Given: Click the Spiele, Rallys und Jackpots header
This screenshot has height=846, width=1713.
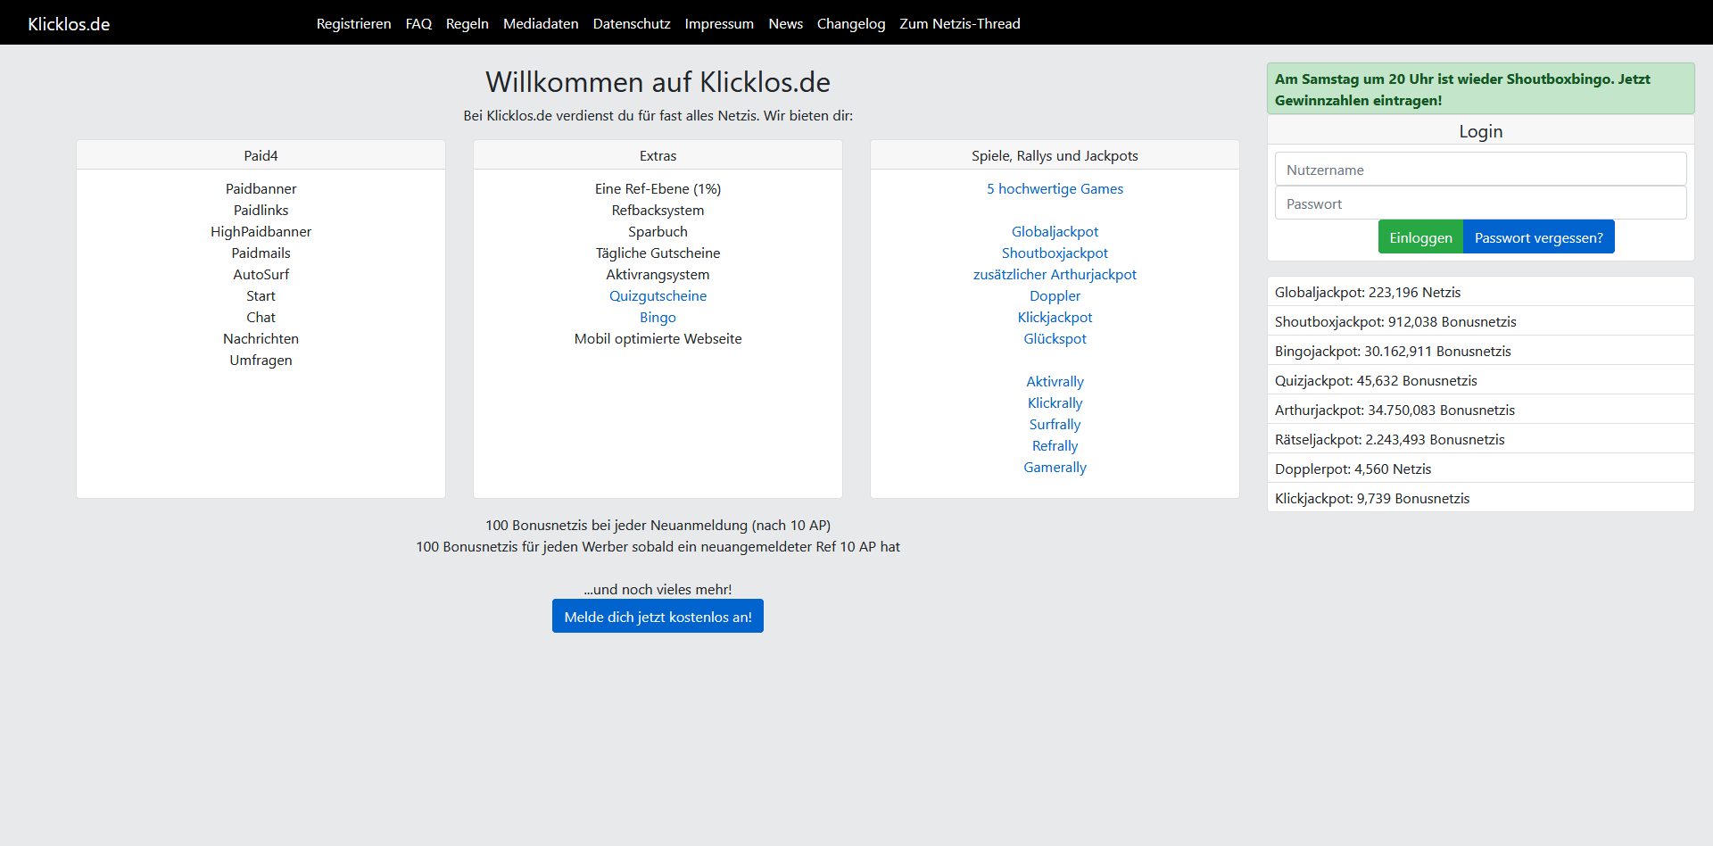Looking at the screenshot, I should 1055,155.
